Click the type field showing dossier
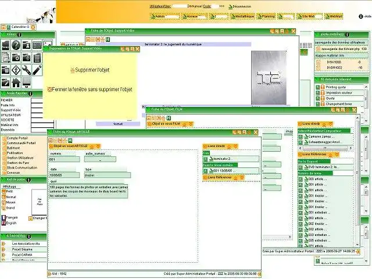Image resolution: width=372 pixels, height=279 pixels. click(107, 176)
